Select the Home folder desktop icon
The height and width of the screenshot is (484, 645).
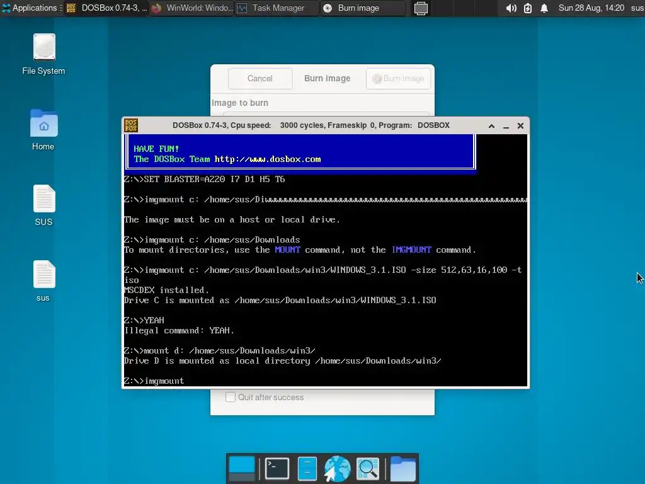[x=43, y=130]
